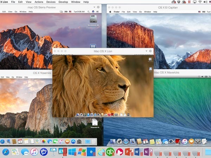211x158 pixels.
Task: Open the Sierra Preview window gear settings
Action: 98,7
